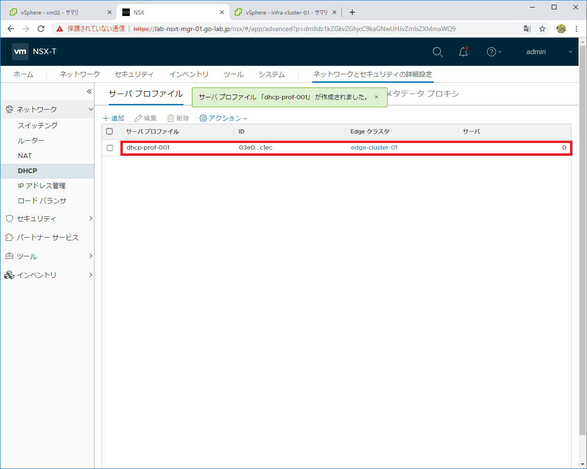Select DHCP in sidebar

(27, 171)
